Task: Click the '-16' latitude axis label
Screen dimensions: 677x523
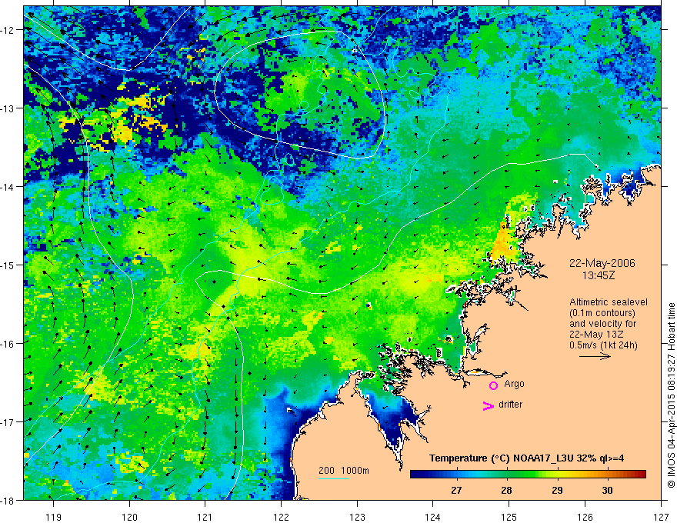Action: tap(8, 344)
